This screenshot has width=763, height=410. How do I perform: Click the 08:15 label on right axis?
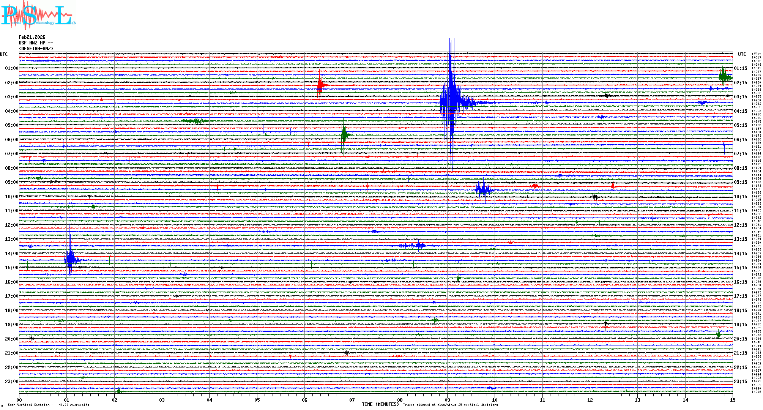(x=740, y=168)
